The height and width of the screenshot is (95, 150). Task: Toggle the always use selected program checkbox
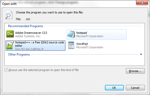pos(6,70)
